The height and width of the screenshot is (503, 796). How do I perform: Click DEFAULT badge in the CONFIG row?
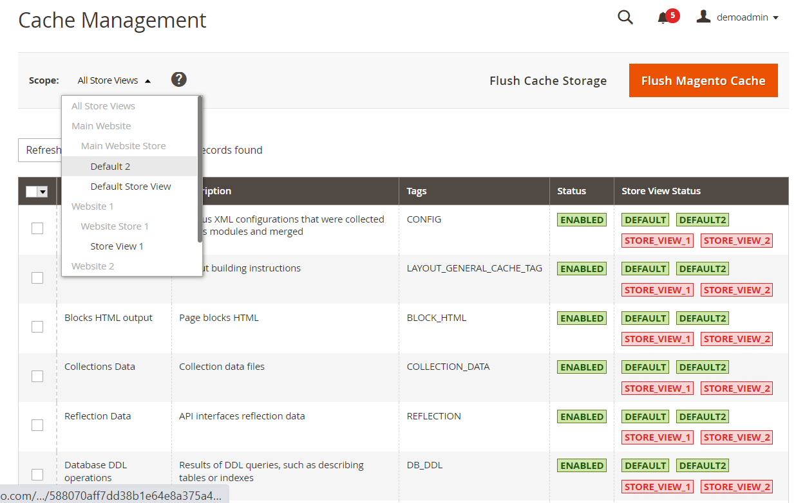pos(645,220)
